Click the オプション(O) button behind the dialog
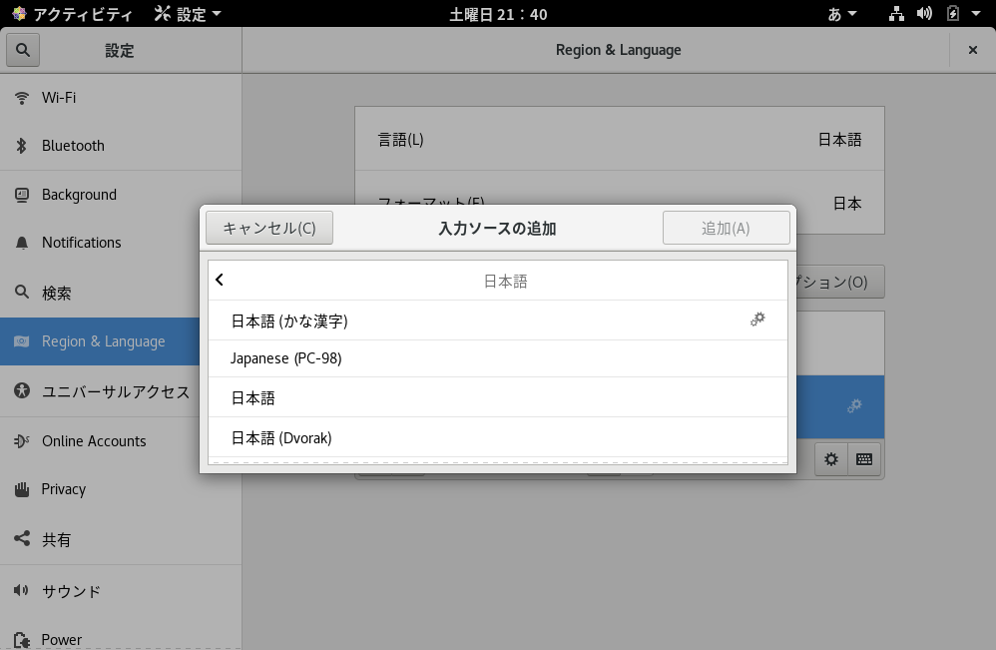Viewport: 996px width, 650px height. (x=838, y=282)
